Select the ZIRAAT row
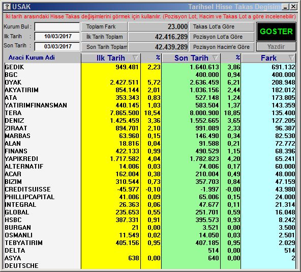 (x=150, y=128)
